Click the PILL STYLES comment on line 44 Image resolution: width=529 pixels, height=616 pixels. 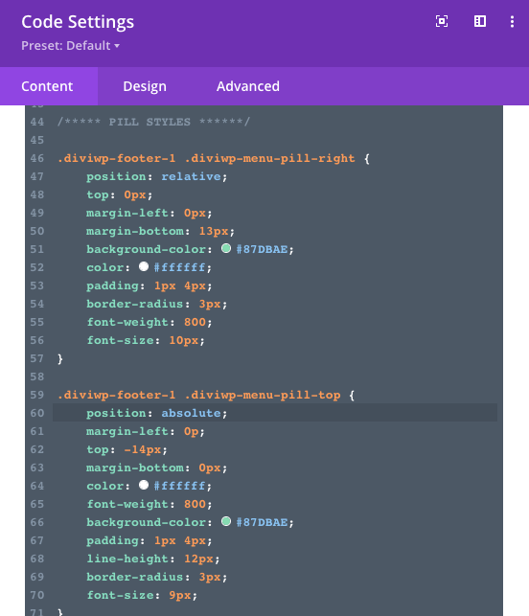click(153, 122)
